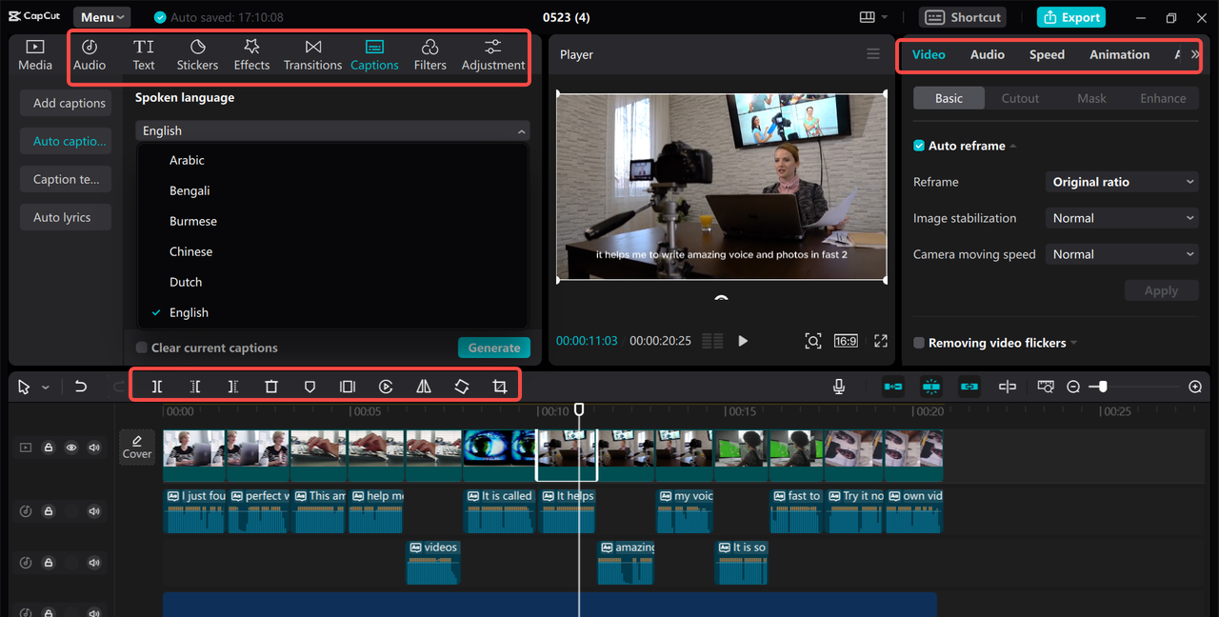
Task: Click the Crop tool icon
Action: click(x=500, y=387)
